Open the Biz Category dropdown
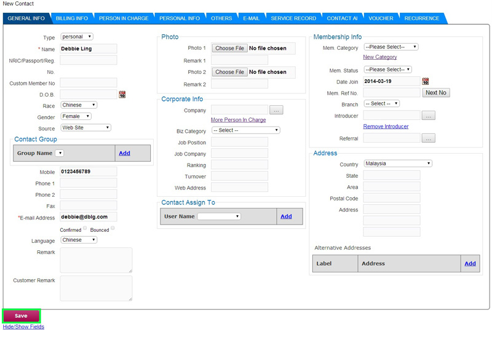 coord(245,130)
